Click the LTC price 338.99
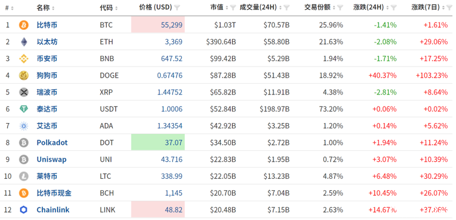Image resolution: width=456 pixels, height=220 pixels. [172, 176]
